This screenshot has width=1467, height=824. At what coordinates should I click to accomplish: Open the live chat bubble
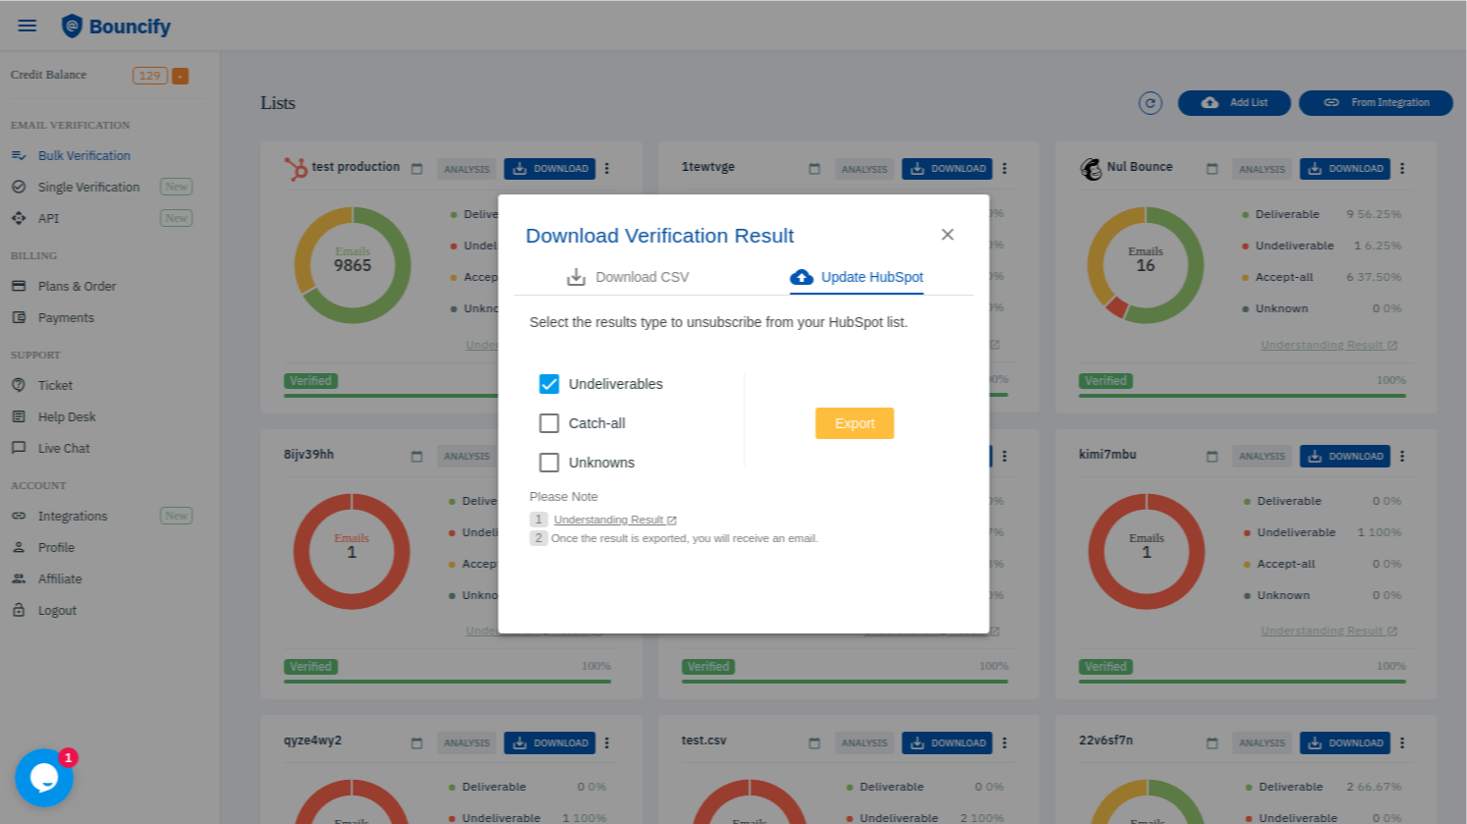pyautogui.click(x=44, y=778)
